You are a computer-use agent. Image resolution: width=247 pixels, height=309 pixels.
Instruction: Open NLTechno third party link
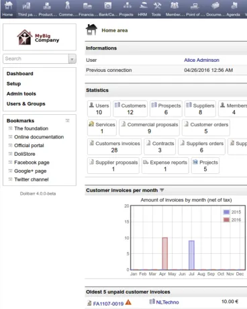click(167, 302)
